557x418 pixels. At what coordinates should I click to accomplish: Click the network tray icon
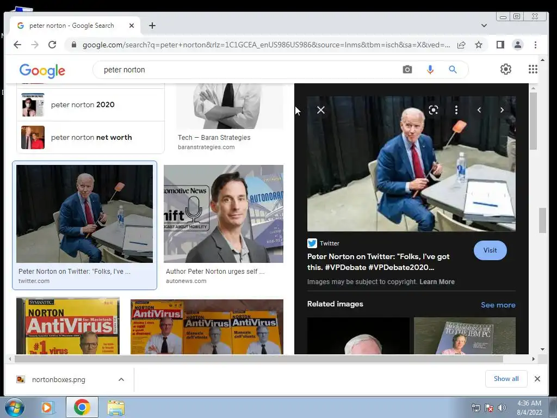(475, 408)
